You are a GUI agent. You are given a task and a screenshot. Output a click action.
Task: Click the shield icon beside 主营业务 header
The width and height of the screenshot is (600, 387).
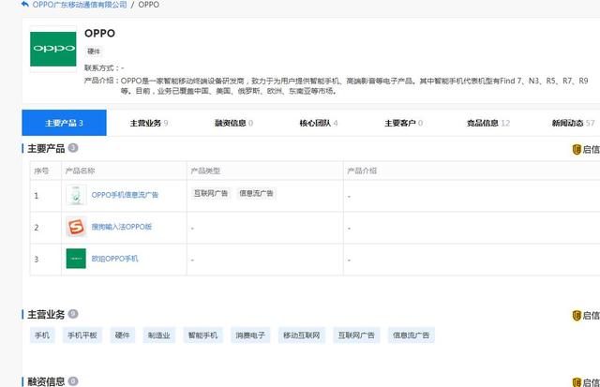(x=577, y=315)
